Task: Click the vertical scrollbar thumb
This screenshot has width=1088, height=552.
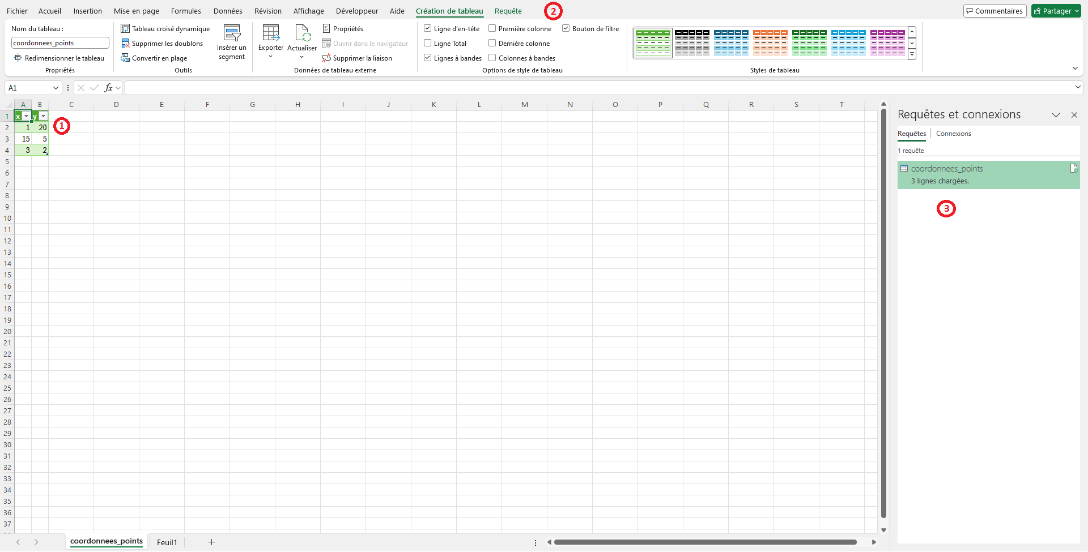Action: (883, 313)
